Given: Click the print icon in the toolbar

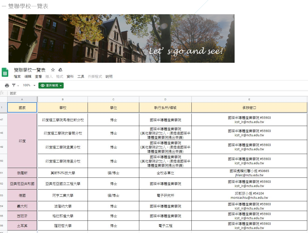Looking at the screenshot, I should point(7,85).
